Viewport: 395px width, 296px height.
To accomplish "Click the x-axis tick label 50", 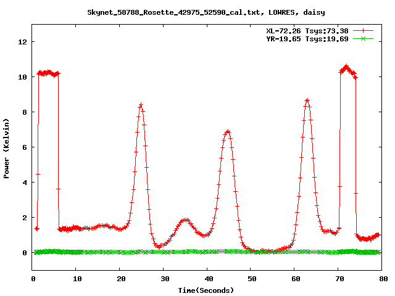I will coord(252,279).
